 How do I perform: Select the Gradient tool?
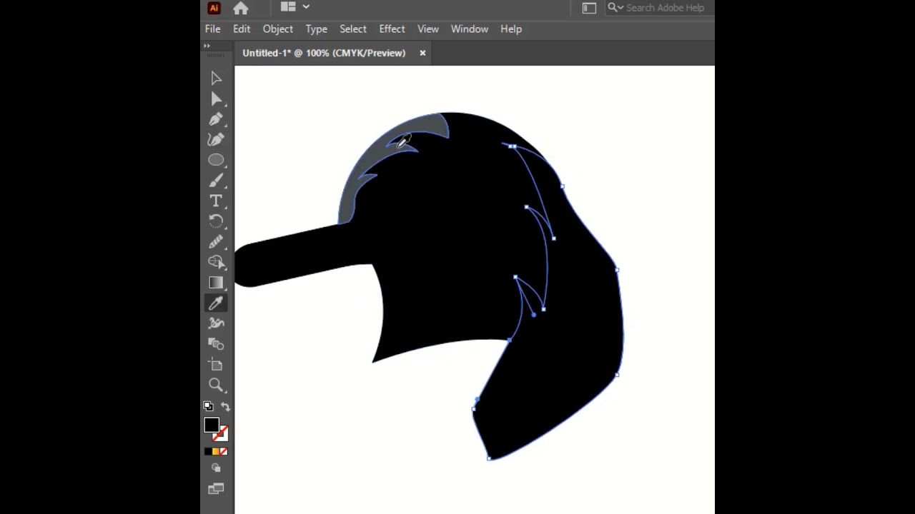point(216,283)
